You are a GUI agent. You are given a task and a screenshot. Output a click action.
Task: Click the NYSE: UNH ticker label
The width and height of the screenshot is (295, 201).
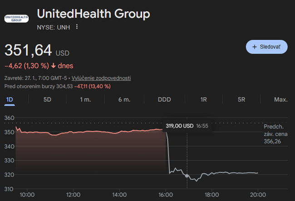click(x=53, y=27)
